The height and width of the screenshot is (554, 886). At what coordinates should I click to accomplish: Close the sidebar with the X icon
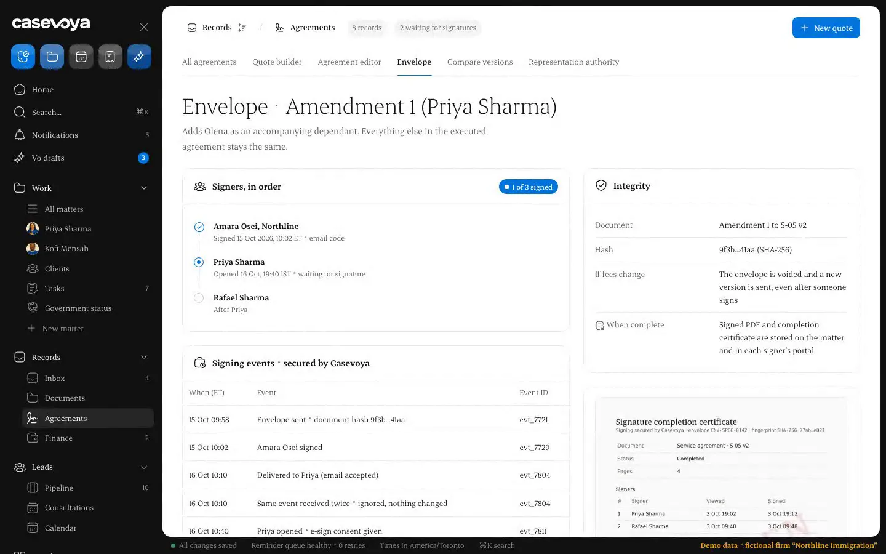point(144,27)
